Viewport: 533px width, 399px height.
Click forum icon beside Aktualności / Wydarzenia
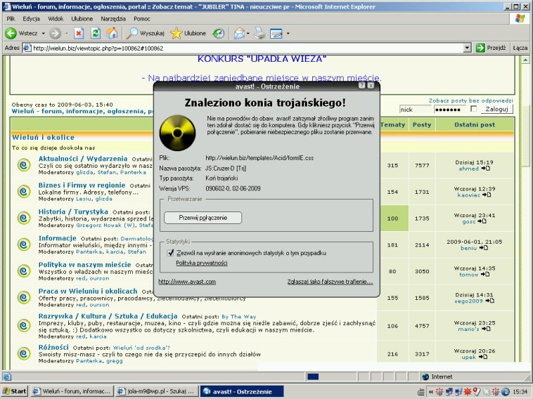pyautogui.click(x=24, y=165)
